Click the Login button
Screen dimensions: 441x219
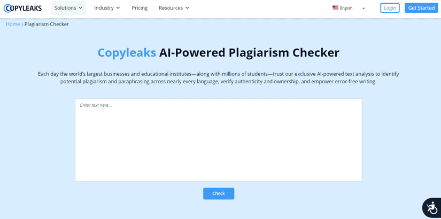[x=390, y=8]
